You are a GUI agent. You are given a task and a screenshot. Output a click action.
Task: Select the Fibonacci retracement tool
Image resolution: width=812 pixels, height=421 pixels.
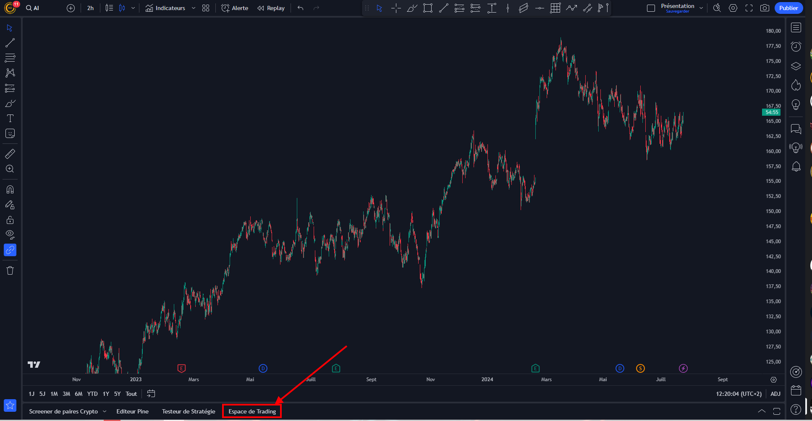point(10,58)
